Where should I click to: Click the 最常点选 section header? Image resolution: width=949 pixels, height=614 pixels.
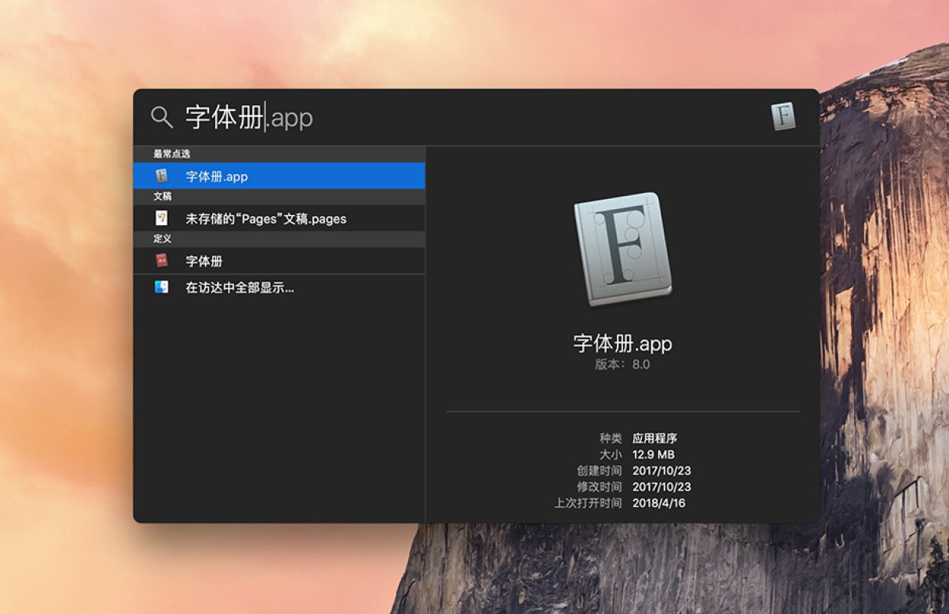[x=171, y=154]
